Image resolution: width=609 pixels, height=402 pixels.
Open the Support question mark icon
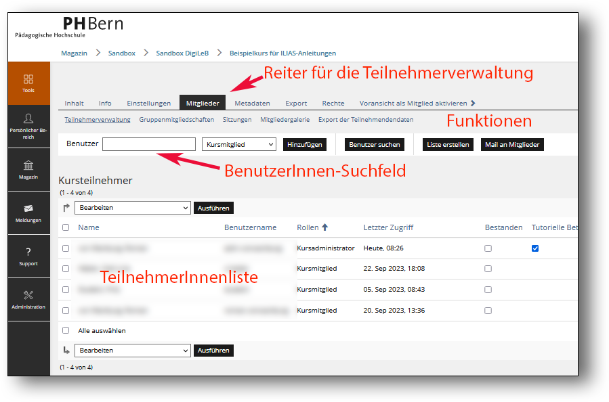[28, 256]
